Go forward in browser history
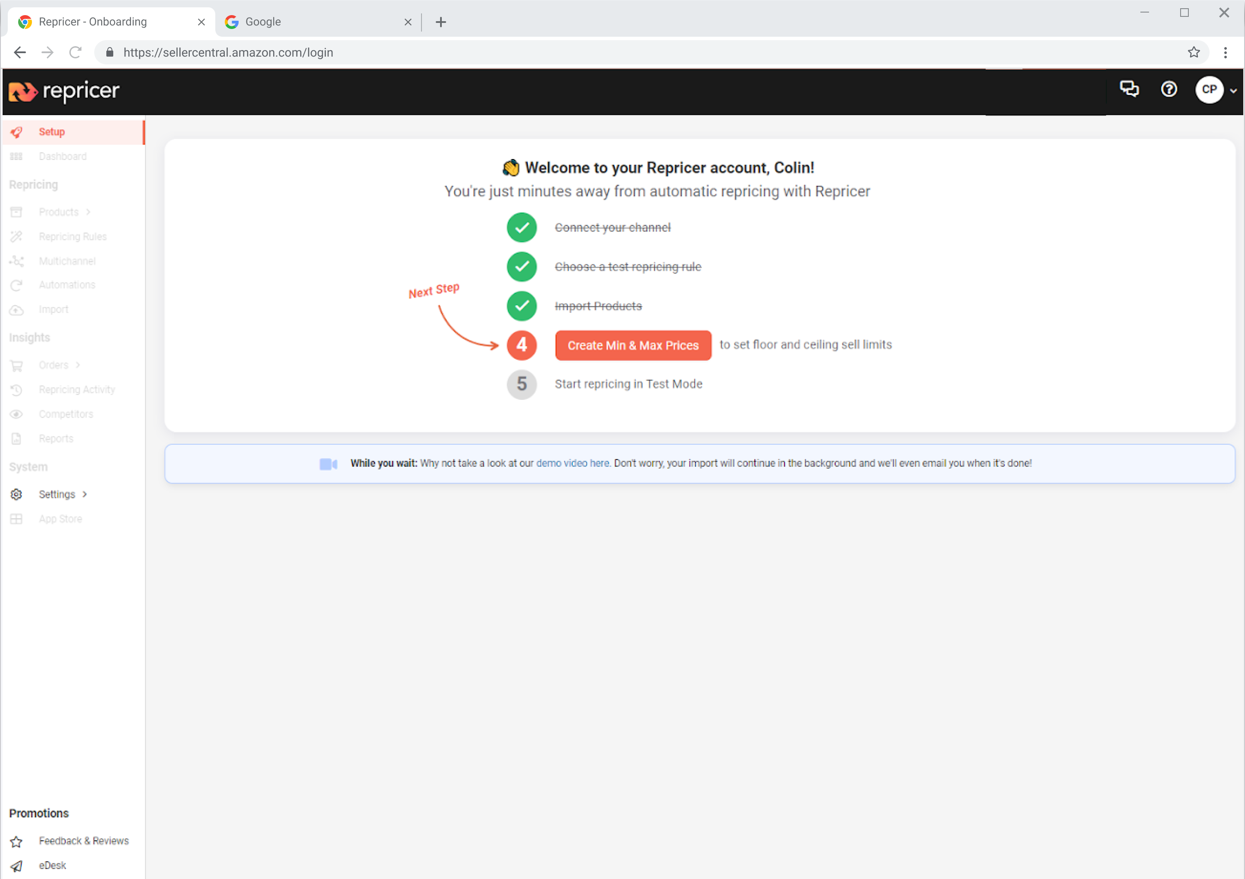This screenshot has width=1245, height=879. [48, 53]
